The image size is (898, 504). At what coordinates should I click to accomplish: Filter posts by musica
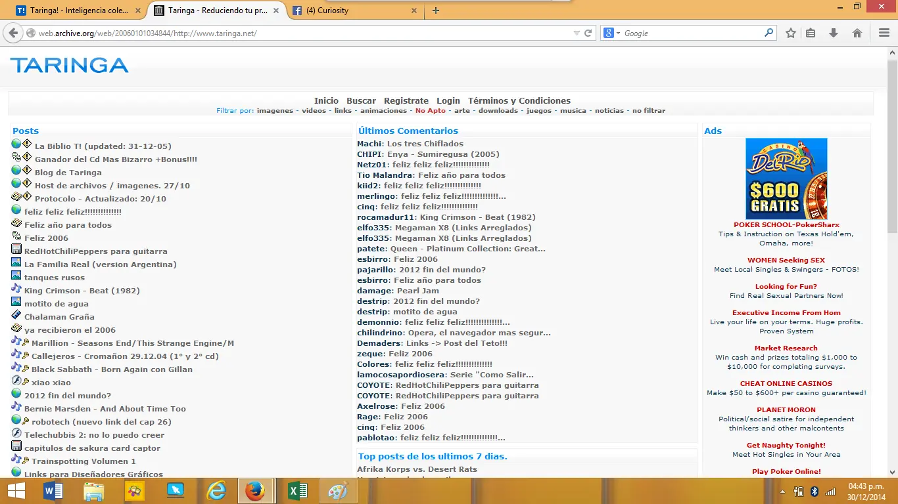[573, 111]
